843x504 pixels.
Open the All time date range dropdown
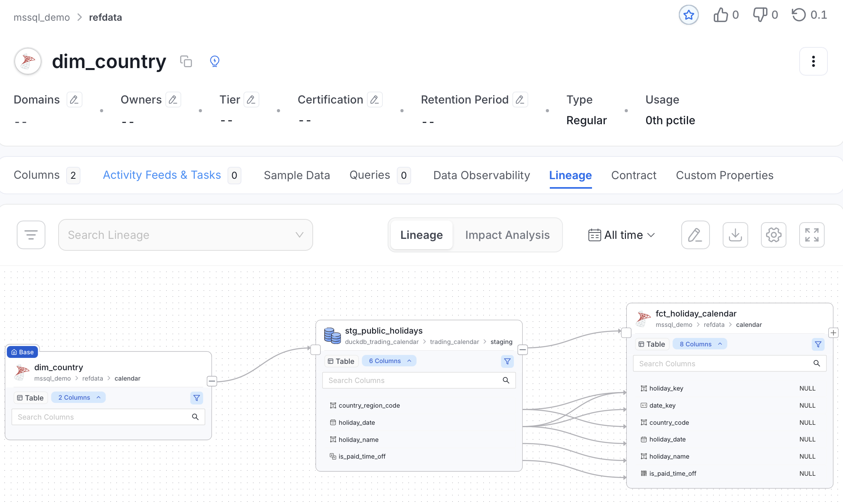621,235
